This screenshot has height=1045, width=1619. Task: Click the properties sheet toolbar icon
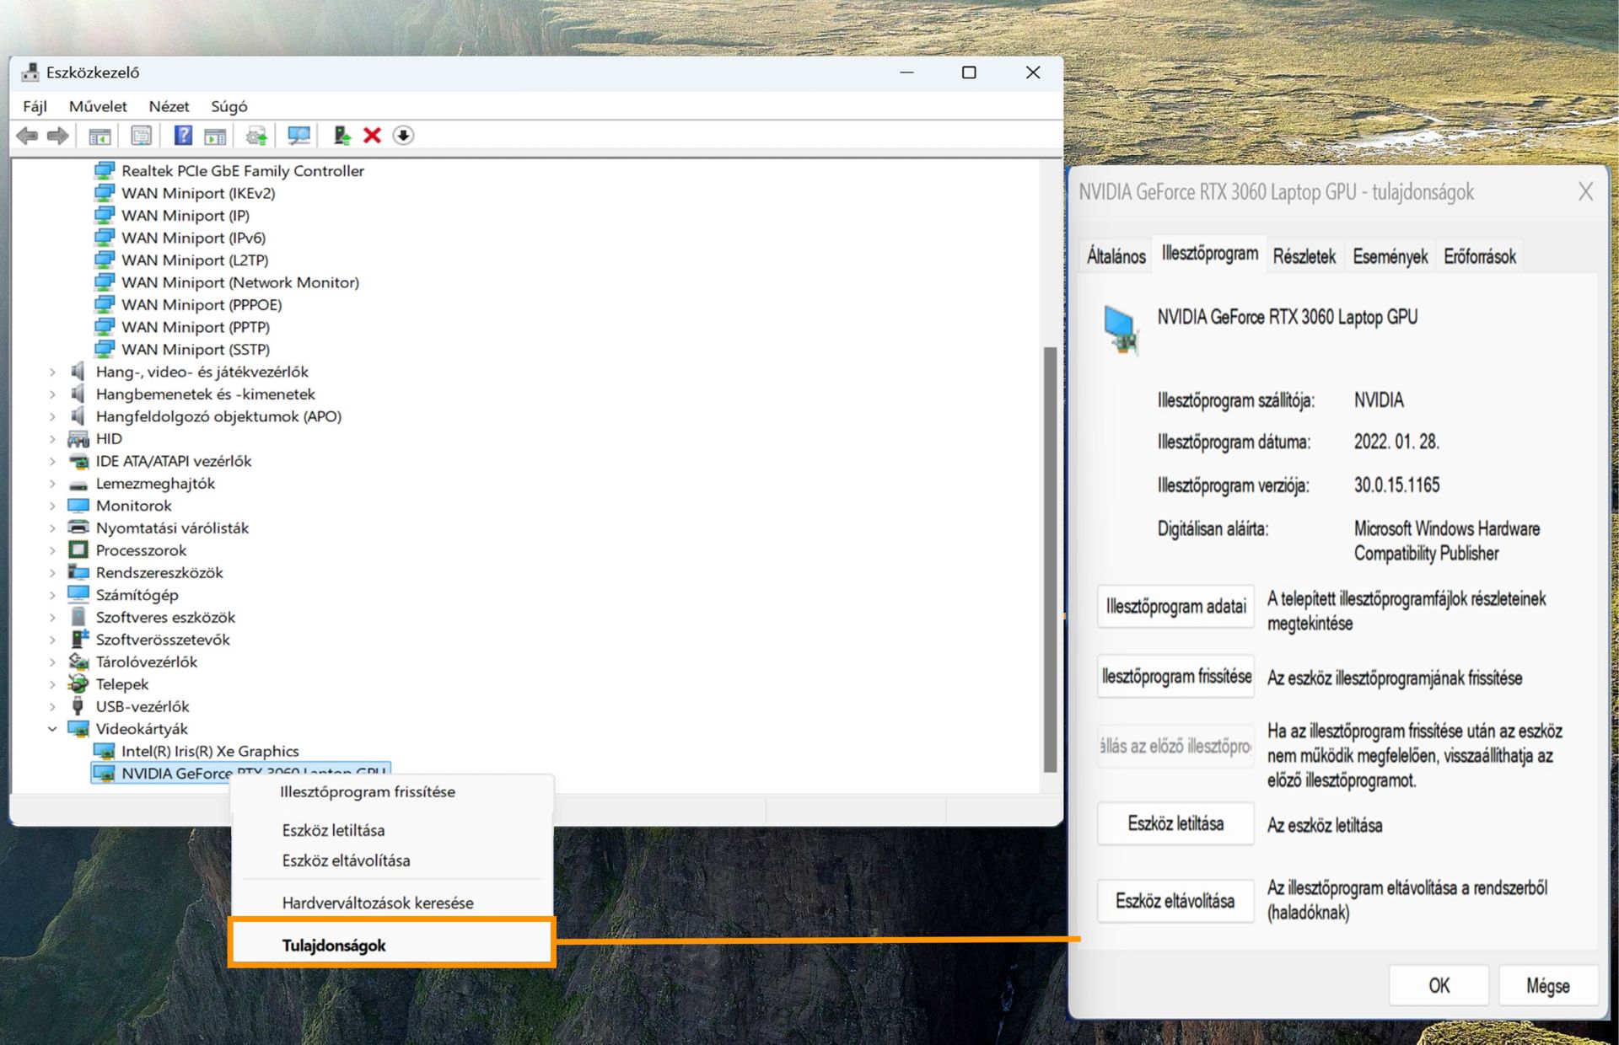coord(141,136)
